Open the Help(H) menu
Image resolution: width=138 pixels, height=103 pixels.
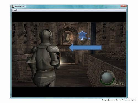pyautogui.click(x=15, y=10)
